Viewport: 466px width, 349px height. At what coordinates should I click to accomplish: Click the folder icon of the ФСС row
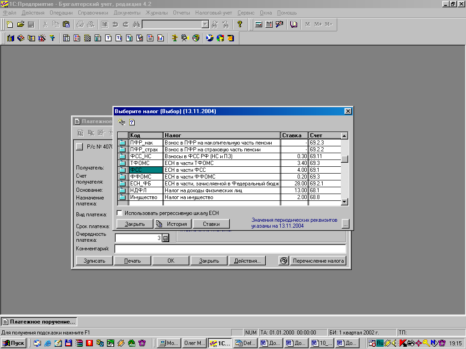[122, 170]
